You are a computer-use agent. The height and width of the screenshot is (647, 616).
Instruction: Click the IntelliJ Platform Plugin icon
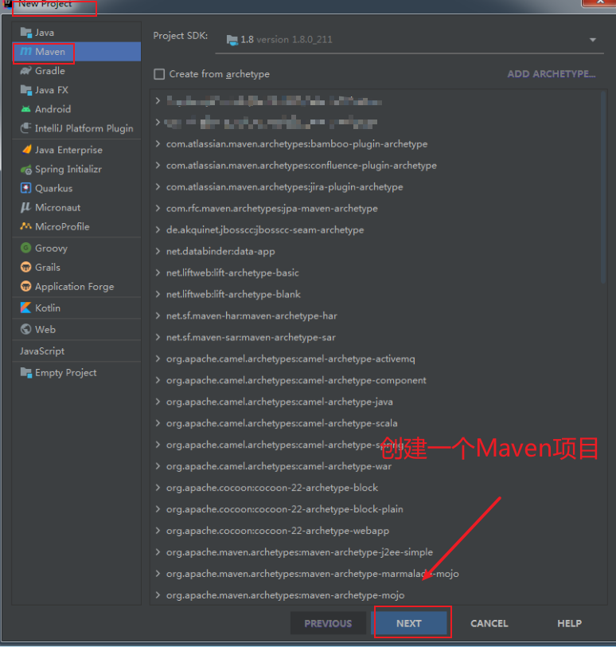26,128
